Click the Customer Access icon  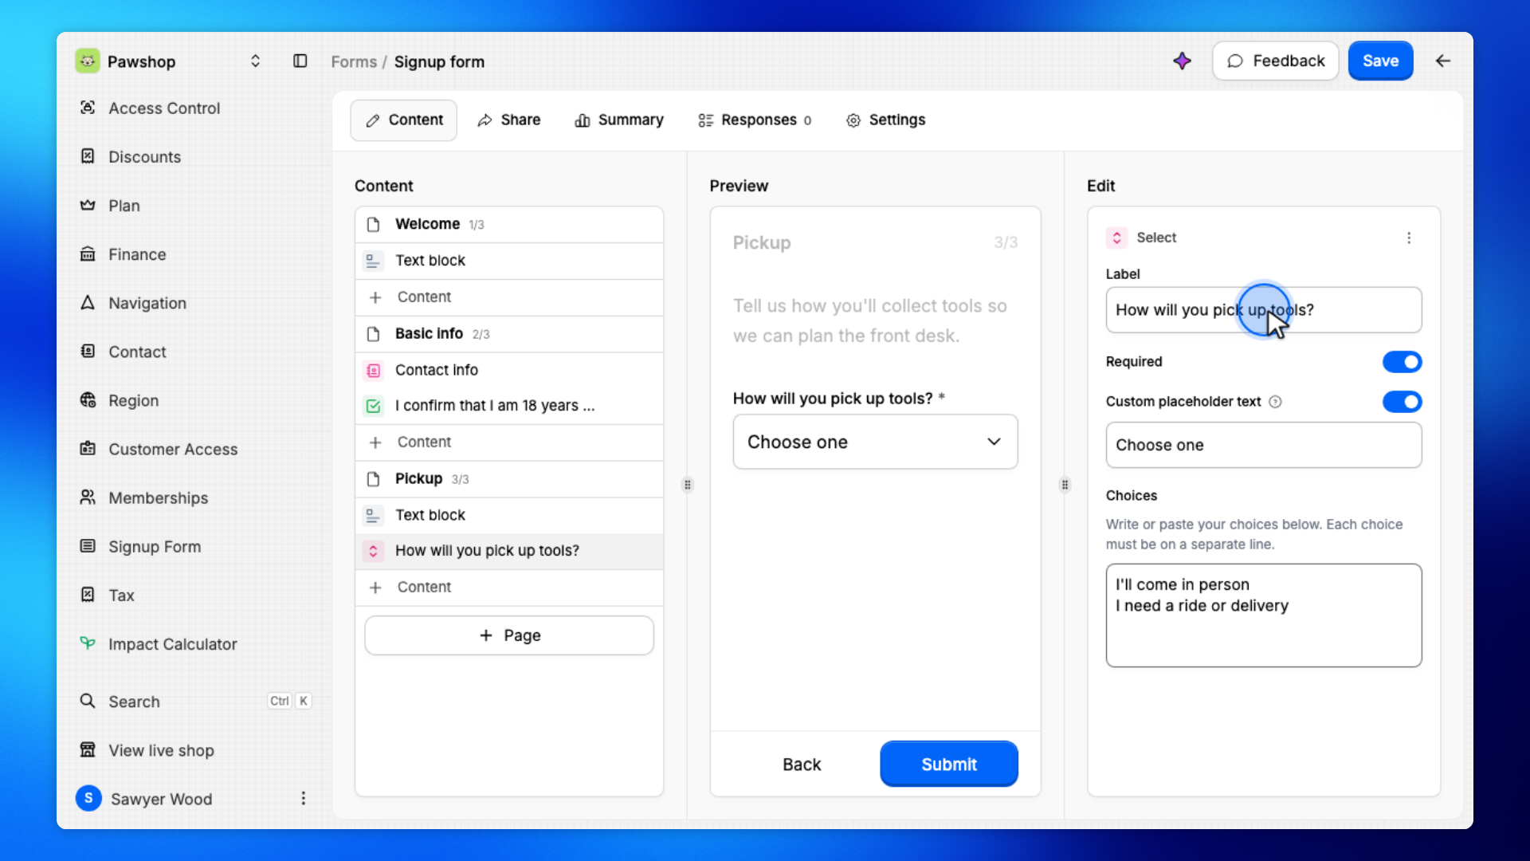[88, 449]
